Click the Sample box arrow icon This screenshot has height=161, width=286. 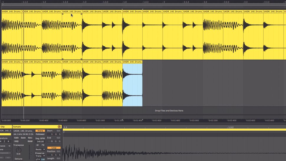coord(59,126)
